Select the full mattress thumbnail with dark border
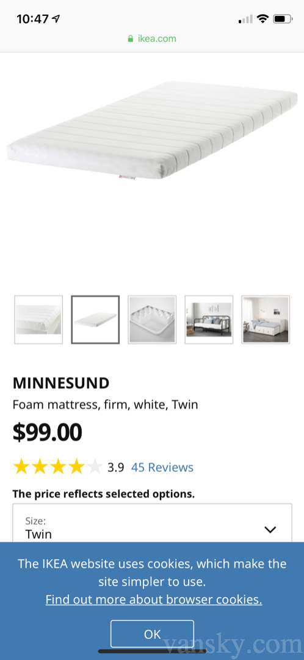 95,320
